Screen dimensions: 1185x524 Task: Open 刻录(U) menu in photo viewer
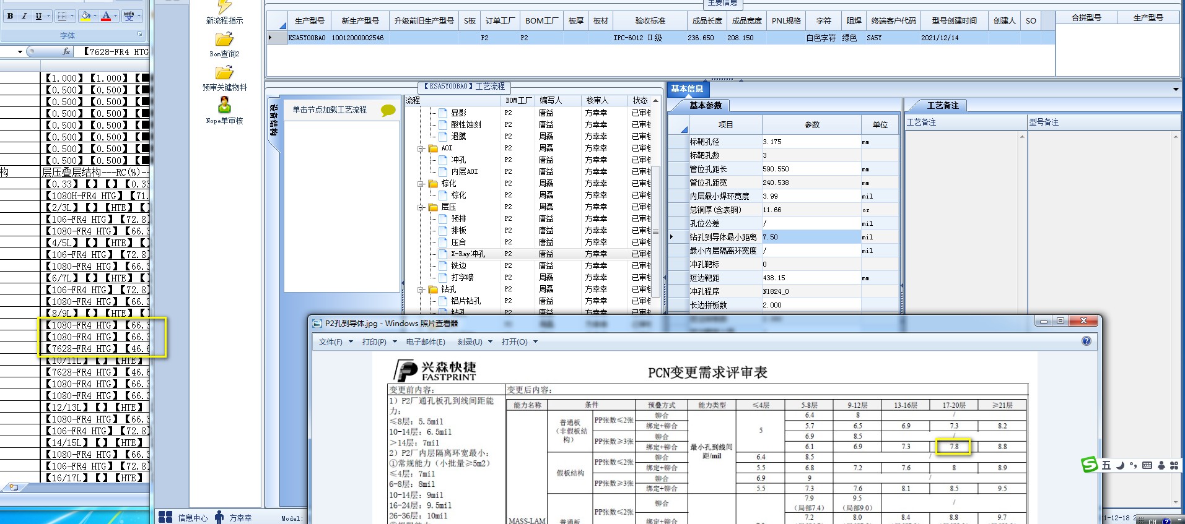(474, 342)
